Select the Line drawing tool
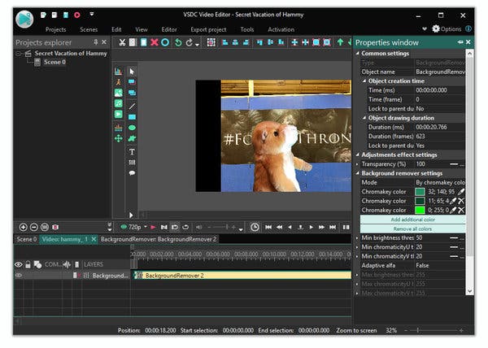 132,107
